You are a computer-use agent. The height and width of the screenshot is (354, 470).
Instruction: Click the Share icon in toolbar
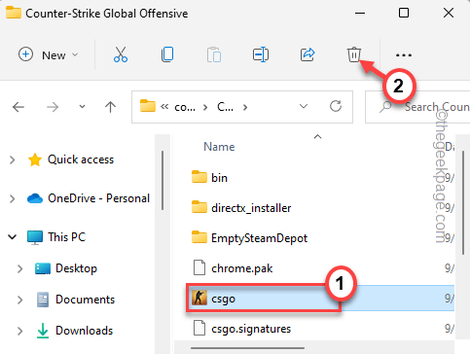point(307,54)
